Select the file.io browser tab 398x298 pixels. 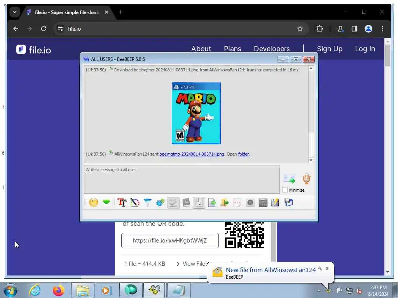point(67,12)
